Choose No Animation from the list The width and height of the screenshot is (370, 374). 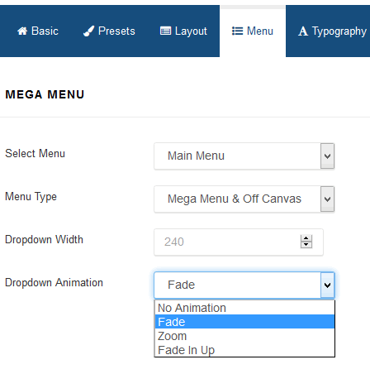244,308
